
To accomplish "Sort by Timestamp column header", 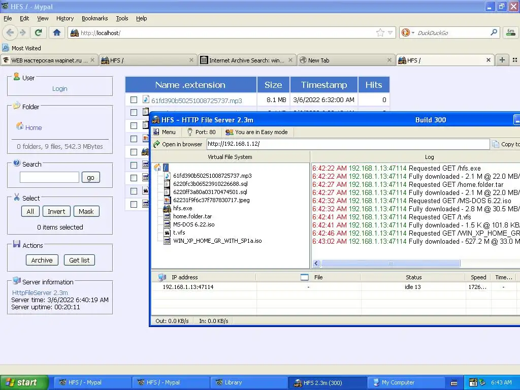I will click(x=324, y=85).
